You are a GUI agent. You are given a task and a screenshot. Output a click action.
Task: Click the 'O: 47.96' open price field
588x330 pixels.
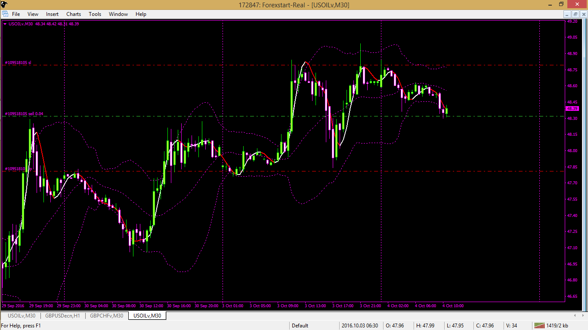(x=395, y=326)
